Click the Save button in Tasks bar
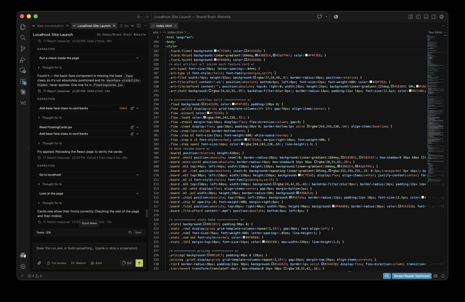The image size is (465, 302). (138, 232)
